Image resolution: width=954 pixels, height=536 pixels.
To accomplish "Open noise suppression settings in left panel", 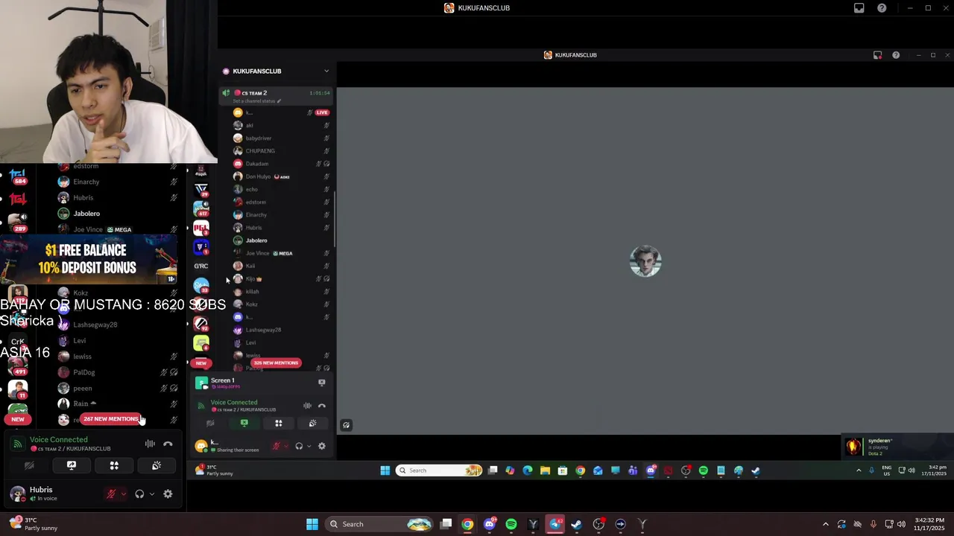I will (150, 444).
